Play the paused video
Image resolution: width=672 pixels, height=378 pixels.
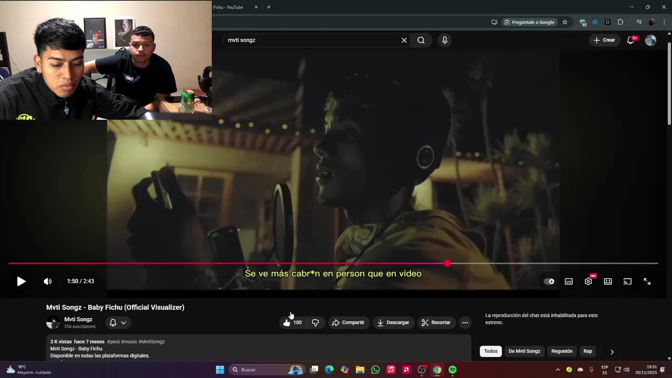tap(21, 281)
